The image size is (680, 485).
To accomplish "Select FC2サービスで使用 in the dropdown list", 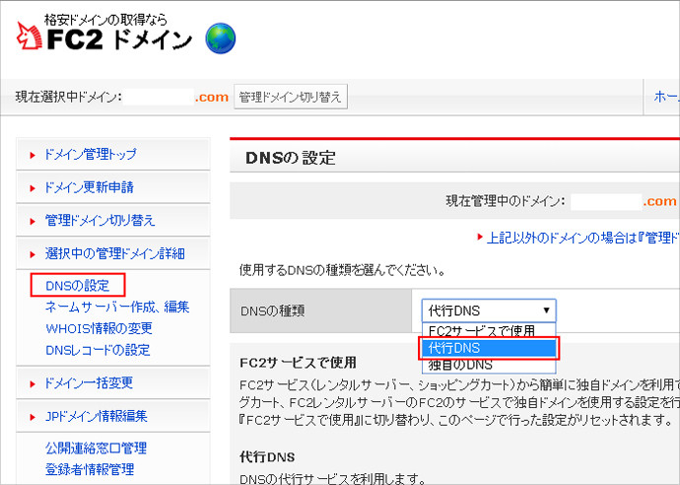I will click(488, 330).
